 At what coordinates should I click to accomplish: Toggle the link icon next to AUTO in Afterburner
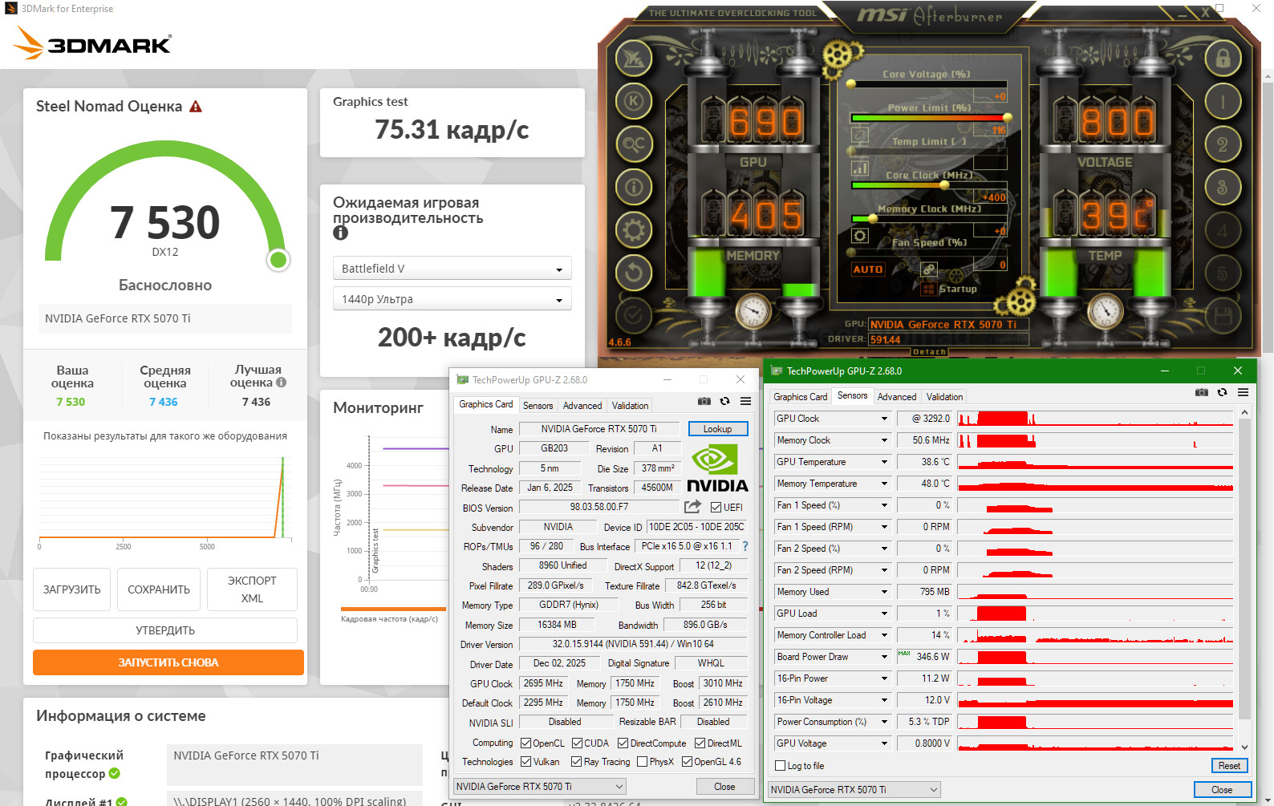click(929, 269)
